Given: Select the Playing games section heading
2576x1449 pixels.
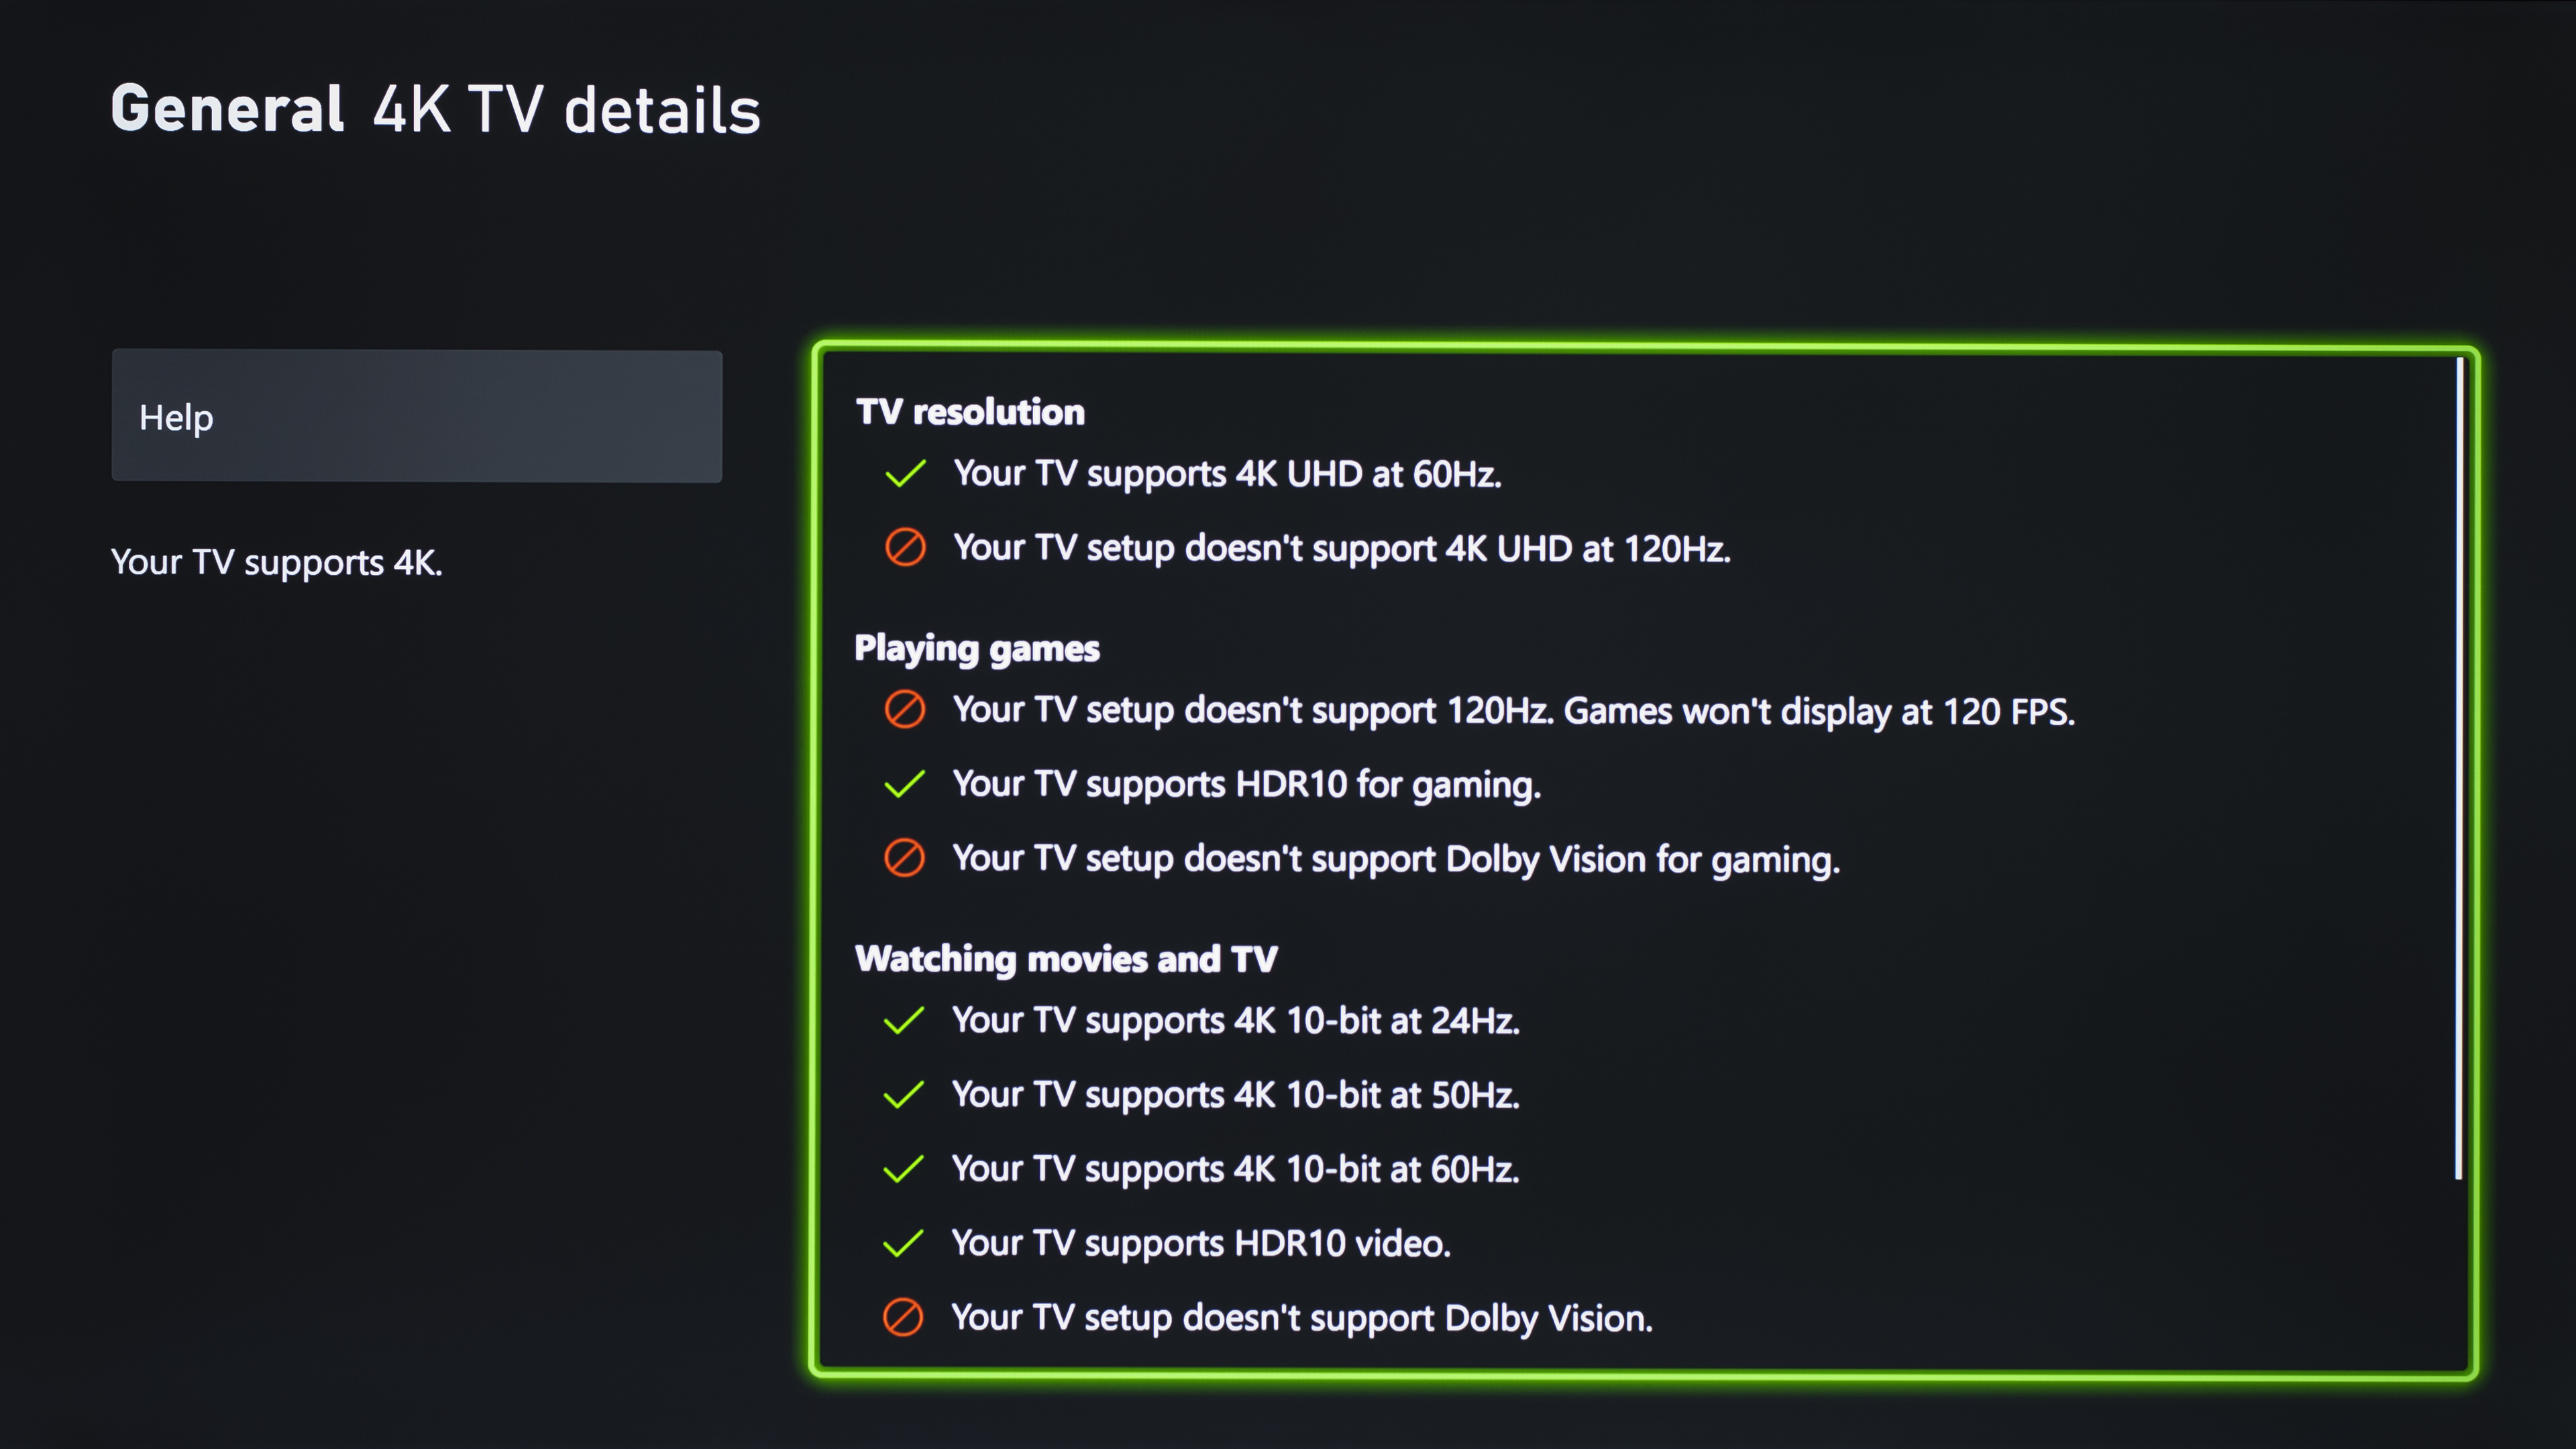Looking at the screenshot, I should click(976, 648).
